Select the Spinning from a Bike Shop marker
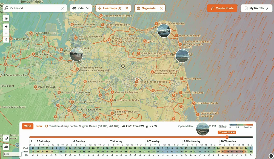This screenshot has height=159, width=274. pyautogui.click(x=112, y=113)
